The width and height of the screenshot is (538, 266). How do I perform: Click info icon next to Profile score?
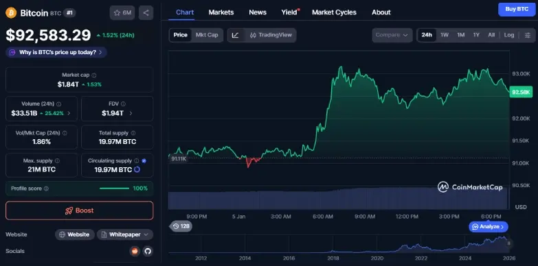click(46, 189)
